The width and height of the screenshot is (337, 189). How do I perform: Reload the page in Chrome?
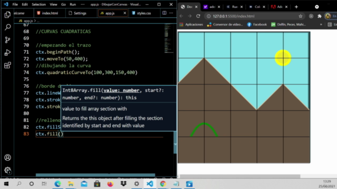198,16
